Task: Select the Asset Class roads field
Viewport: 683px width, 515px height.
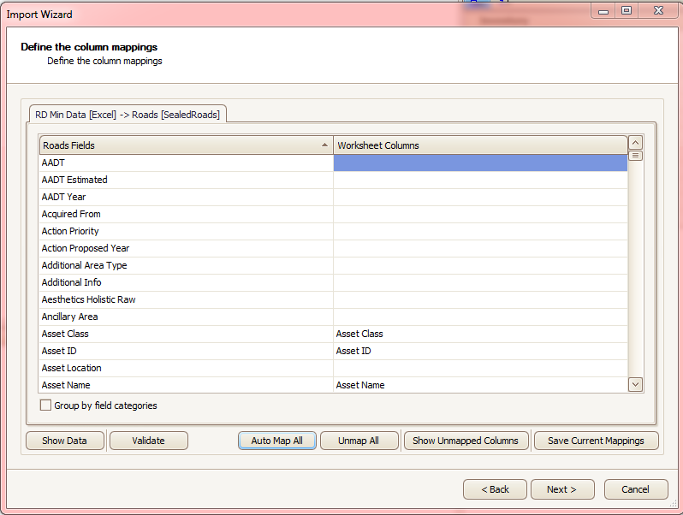Action: 187,334
